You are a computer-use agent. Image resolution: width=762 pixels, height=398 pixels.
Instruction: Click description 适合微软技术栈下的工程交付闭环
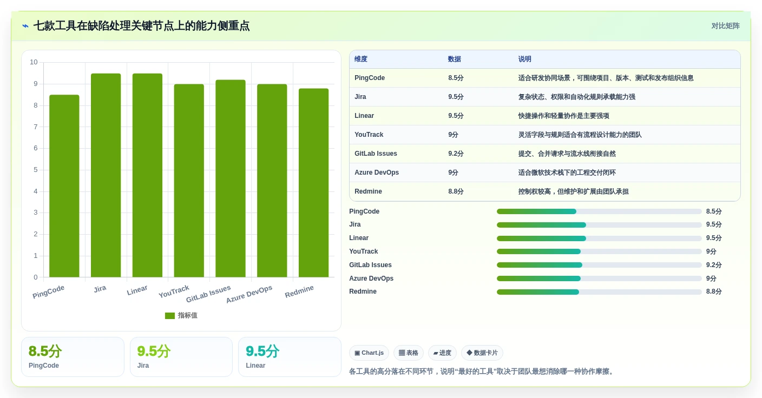click(567, 173)
